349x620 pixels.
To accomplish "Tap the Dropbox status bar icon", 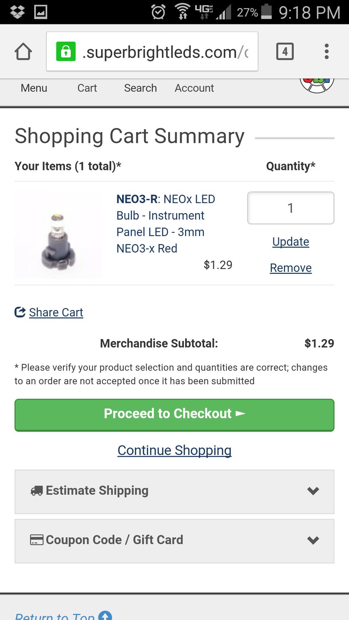I will pyautogui.click(x=18, y=12).
